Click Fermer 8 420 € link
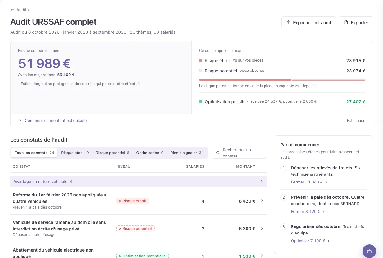 pyautogui.click(x=308, y=212)
